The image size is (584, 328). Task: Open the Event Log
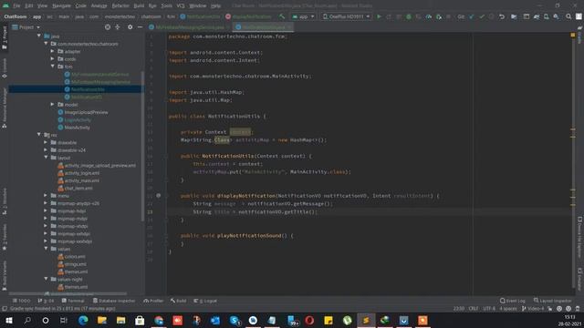513,301
